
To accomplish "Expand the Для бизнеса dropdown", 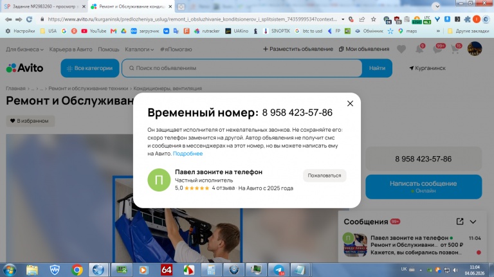I will click(24, 49).
